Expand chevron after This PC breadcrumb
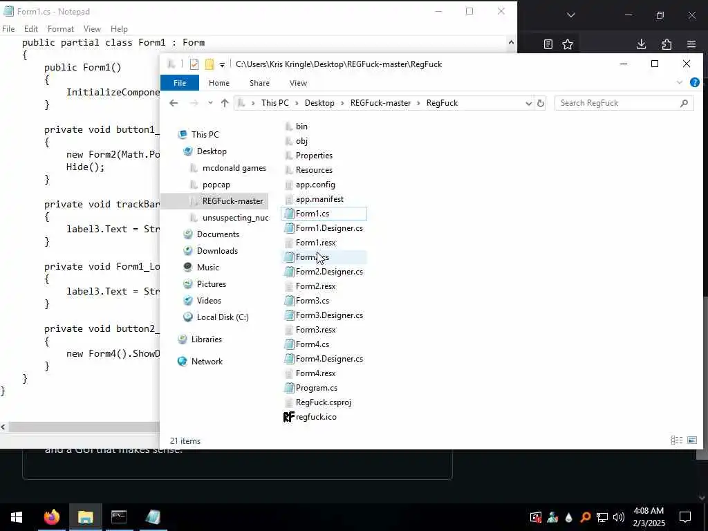The width and height of the screenshot is (708, 531). [297, 103]
